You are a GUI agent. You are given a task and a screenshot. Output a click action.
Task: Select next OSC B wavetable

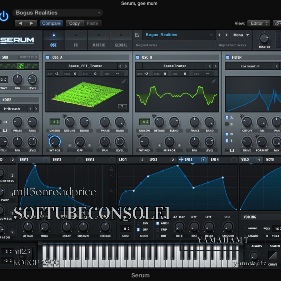coord(215,66)
